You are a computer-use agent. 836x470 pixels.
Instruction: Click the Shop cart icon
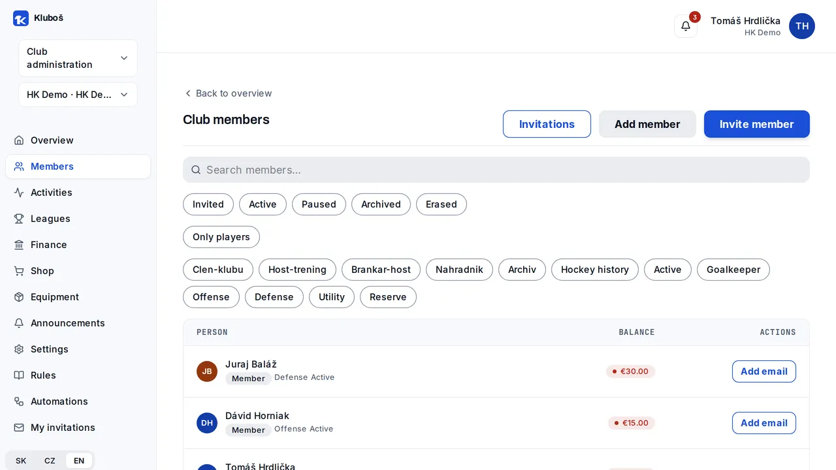pyautogui.click(x=19, y=271)
